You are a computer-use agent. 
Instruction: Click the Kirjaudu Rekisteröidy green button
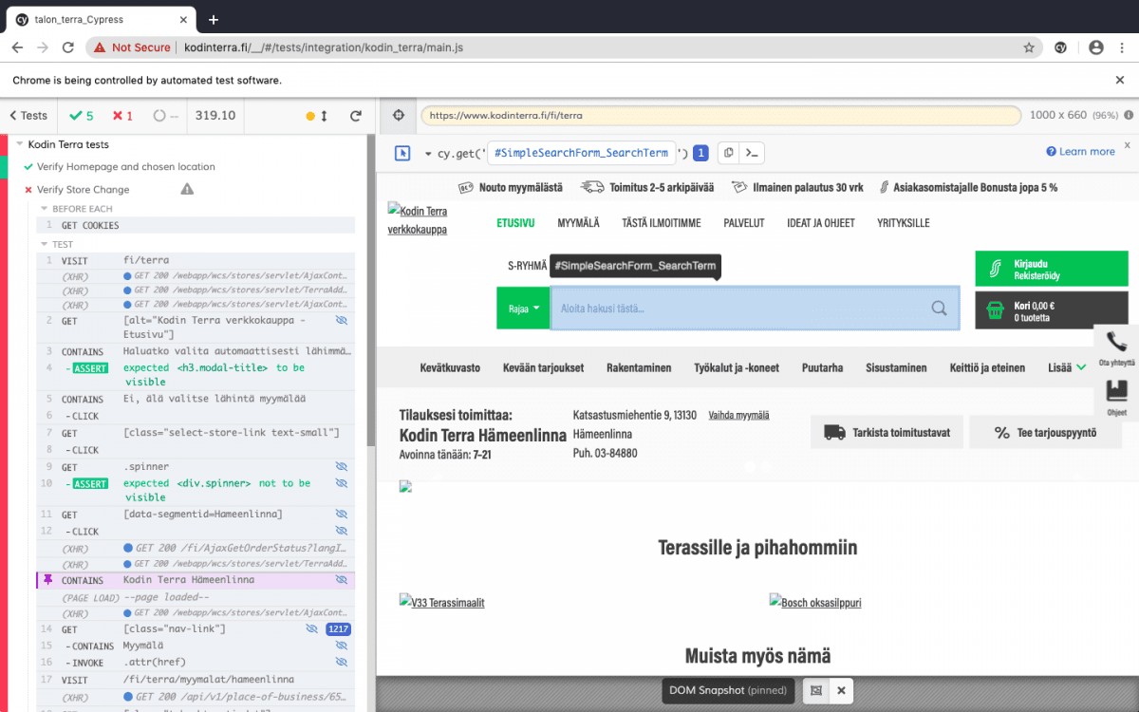(x=1052, y=269)
